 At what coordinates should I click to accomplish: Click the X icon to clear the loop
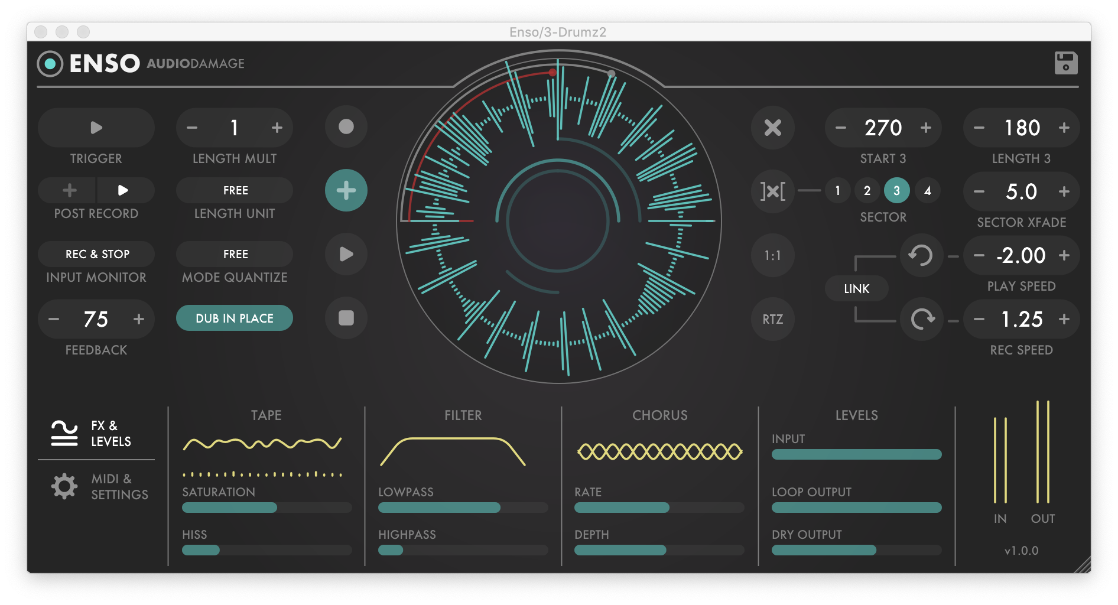tap(772, 127)
